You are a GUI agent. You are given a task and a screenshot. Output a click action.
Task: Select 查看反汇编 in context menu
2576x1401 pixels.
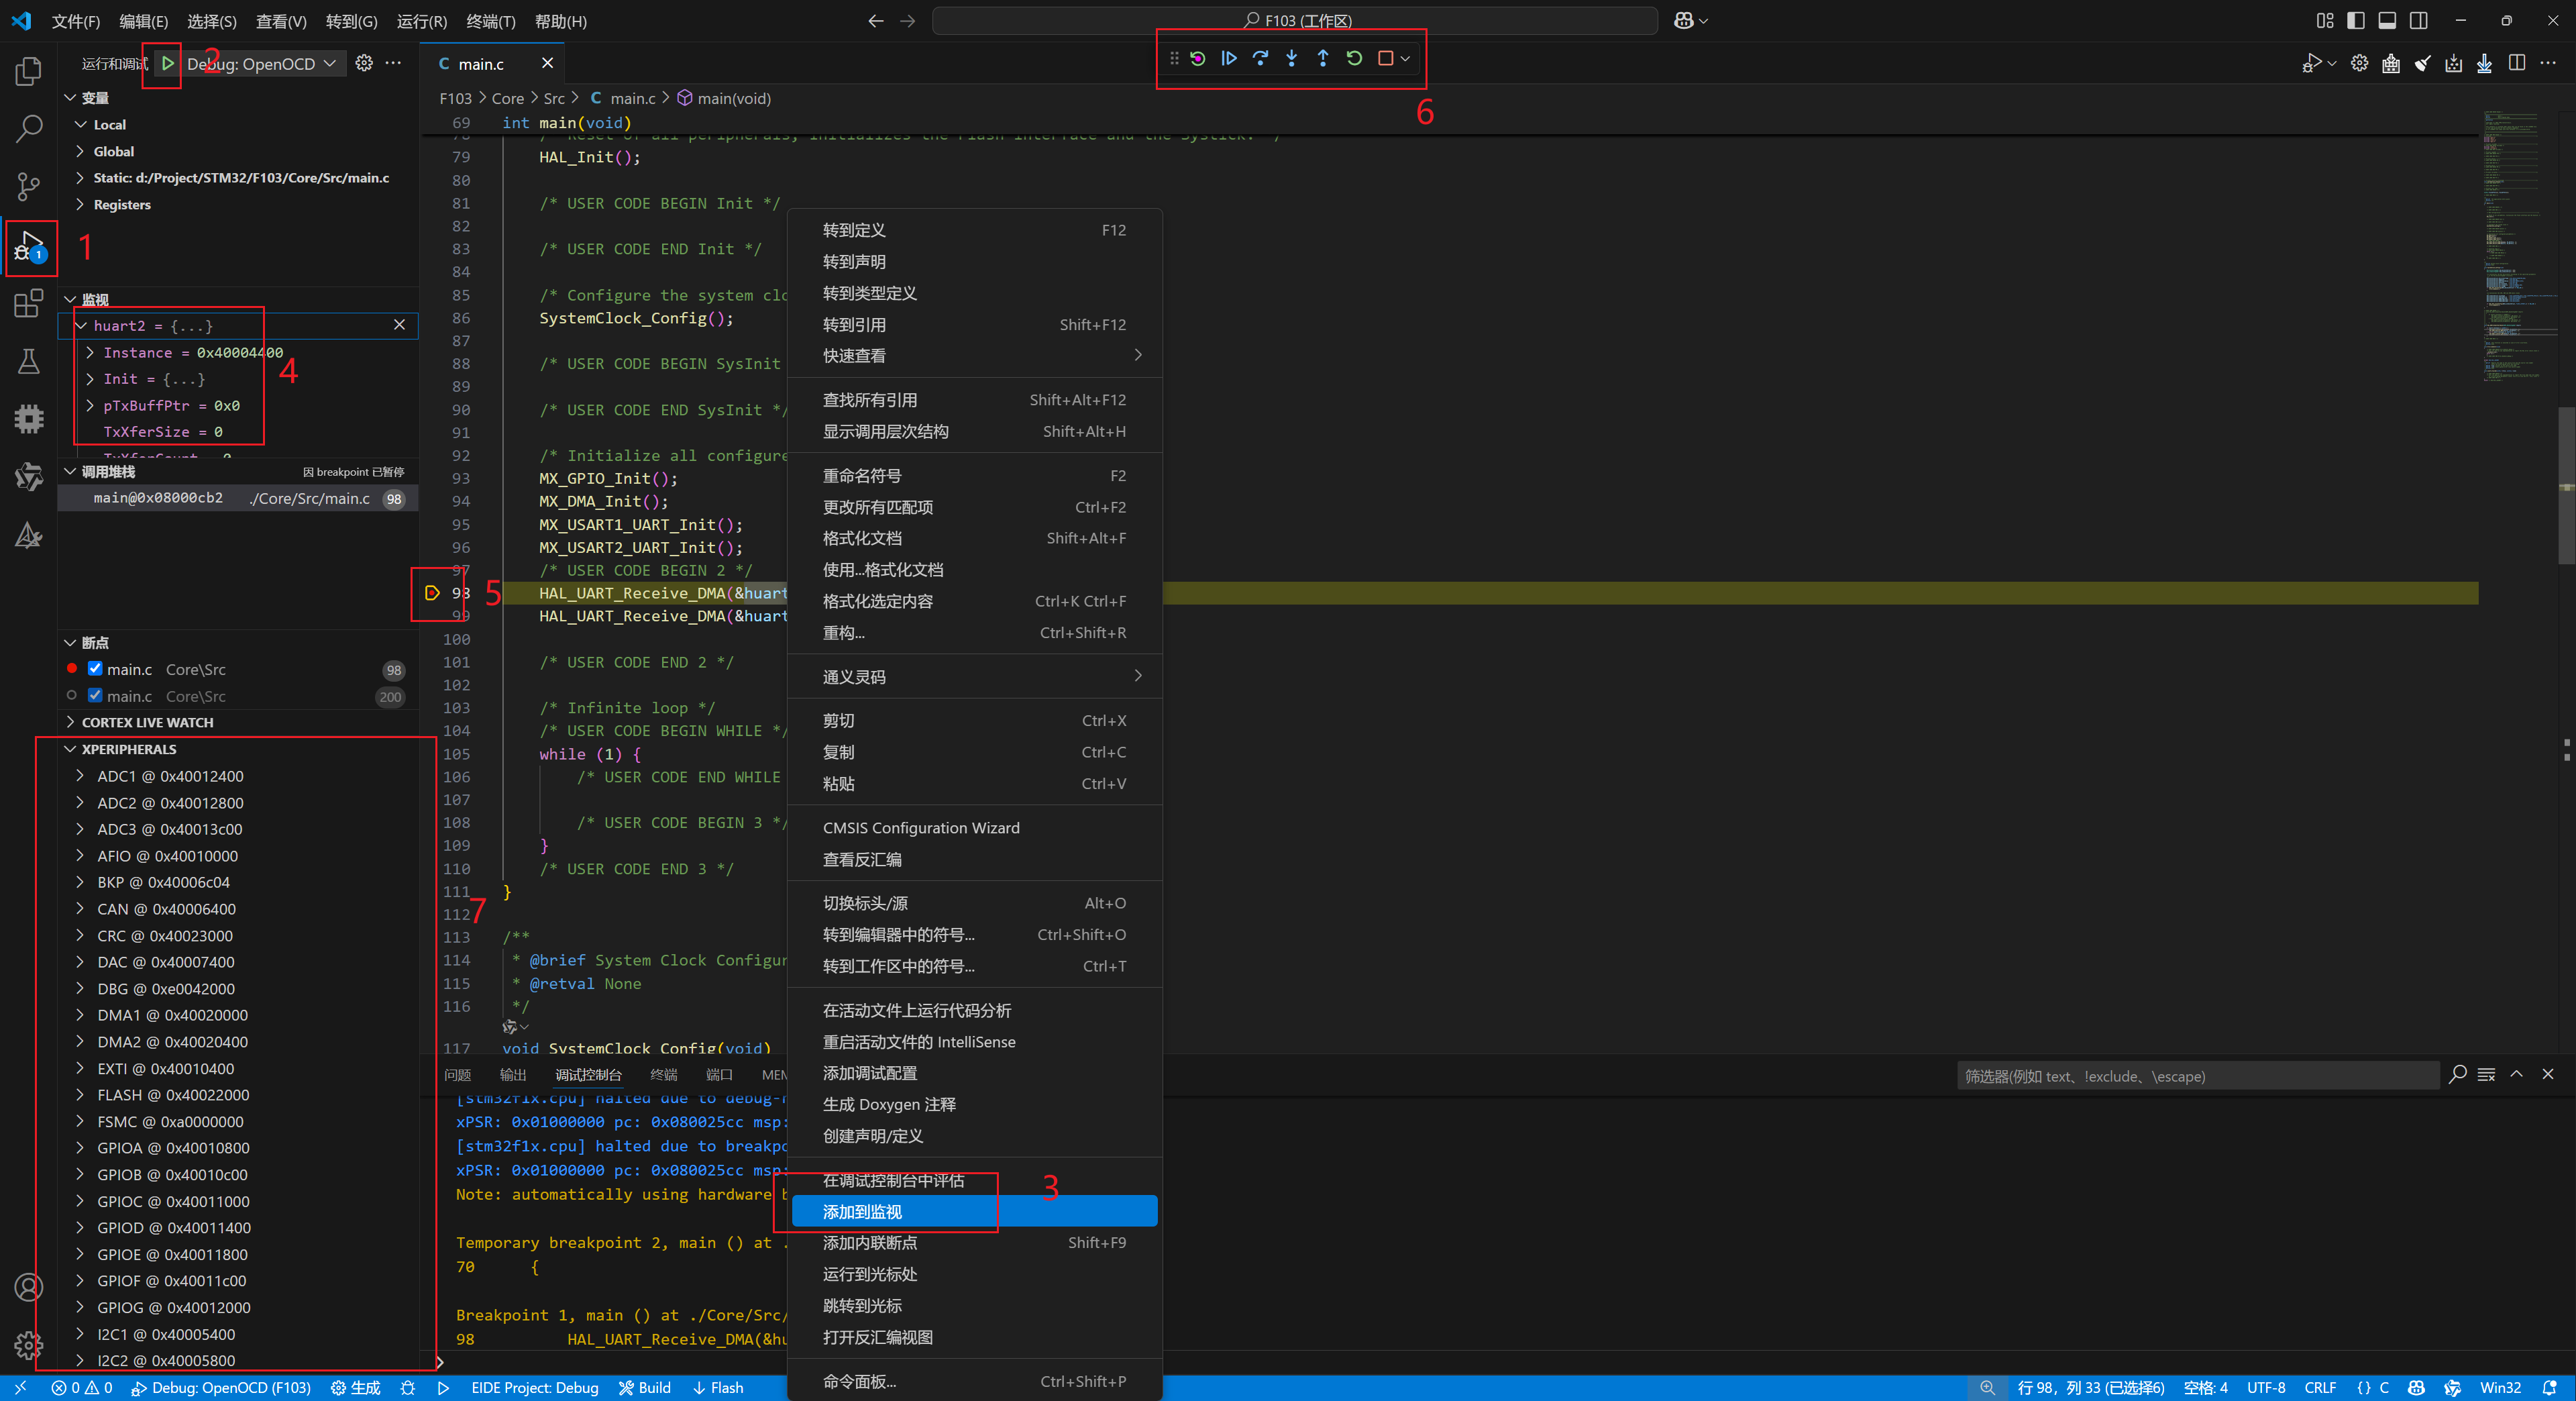974,859
